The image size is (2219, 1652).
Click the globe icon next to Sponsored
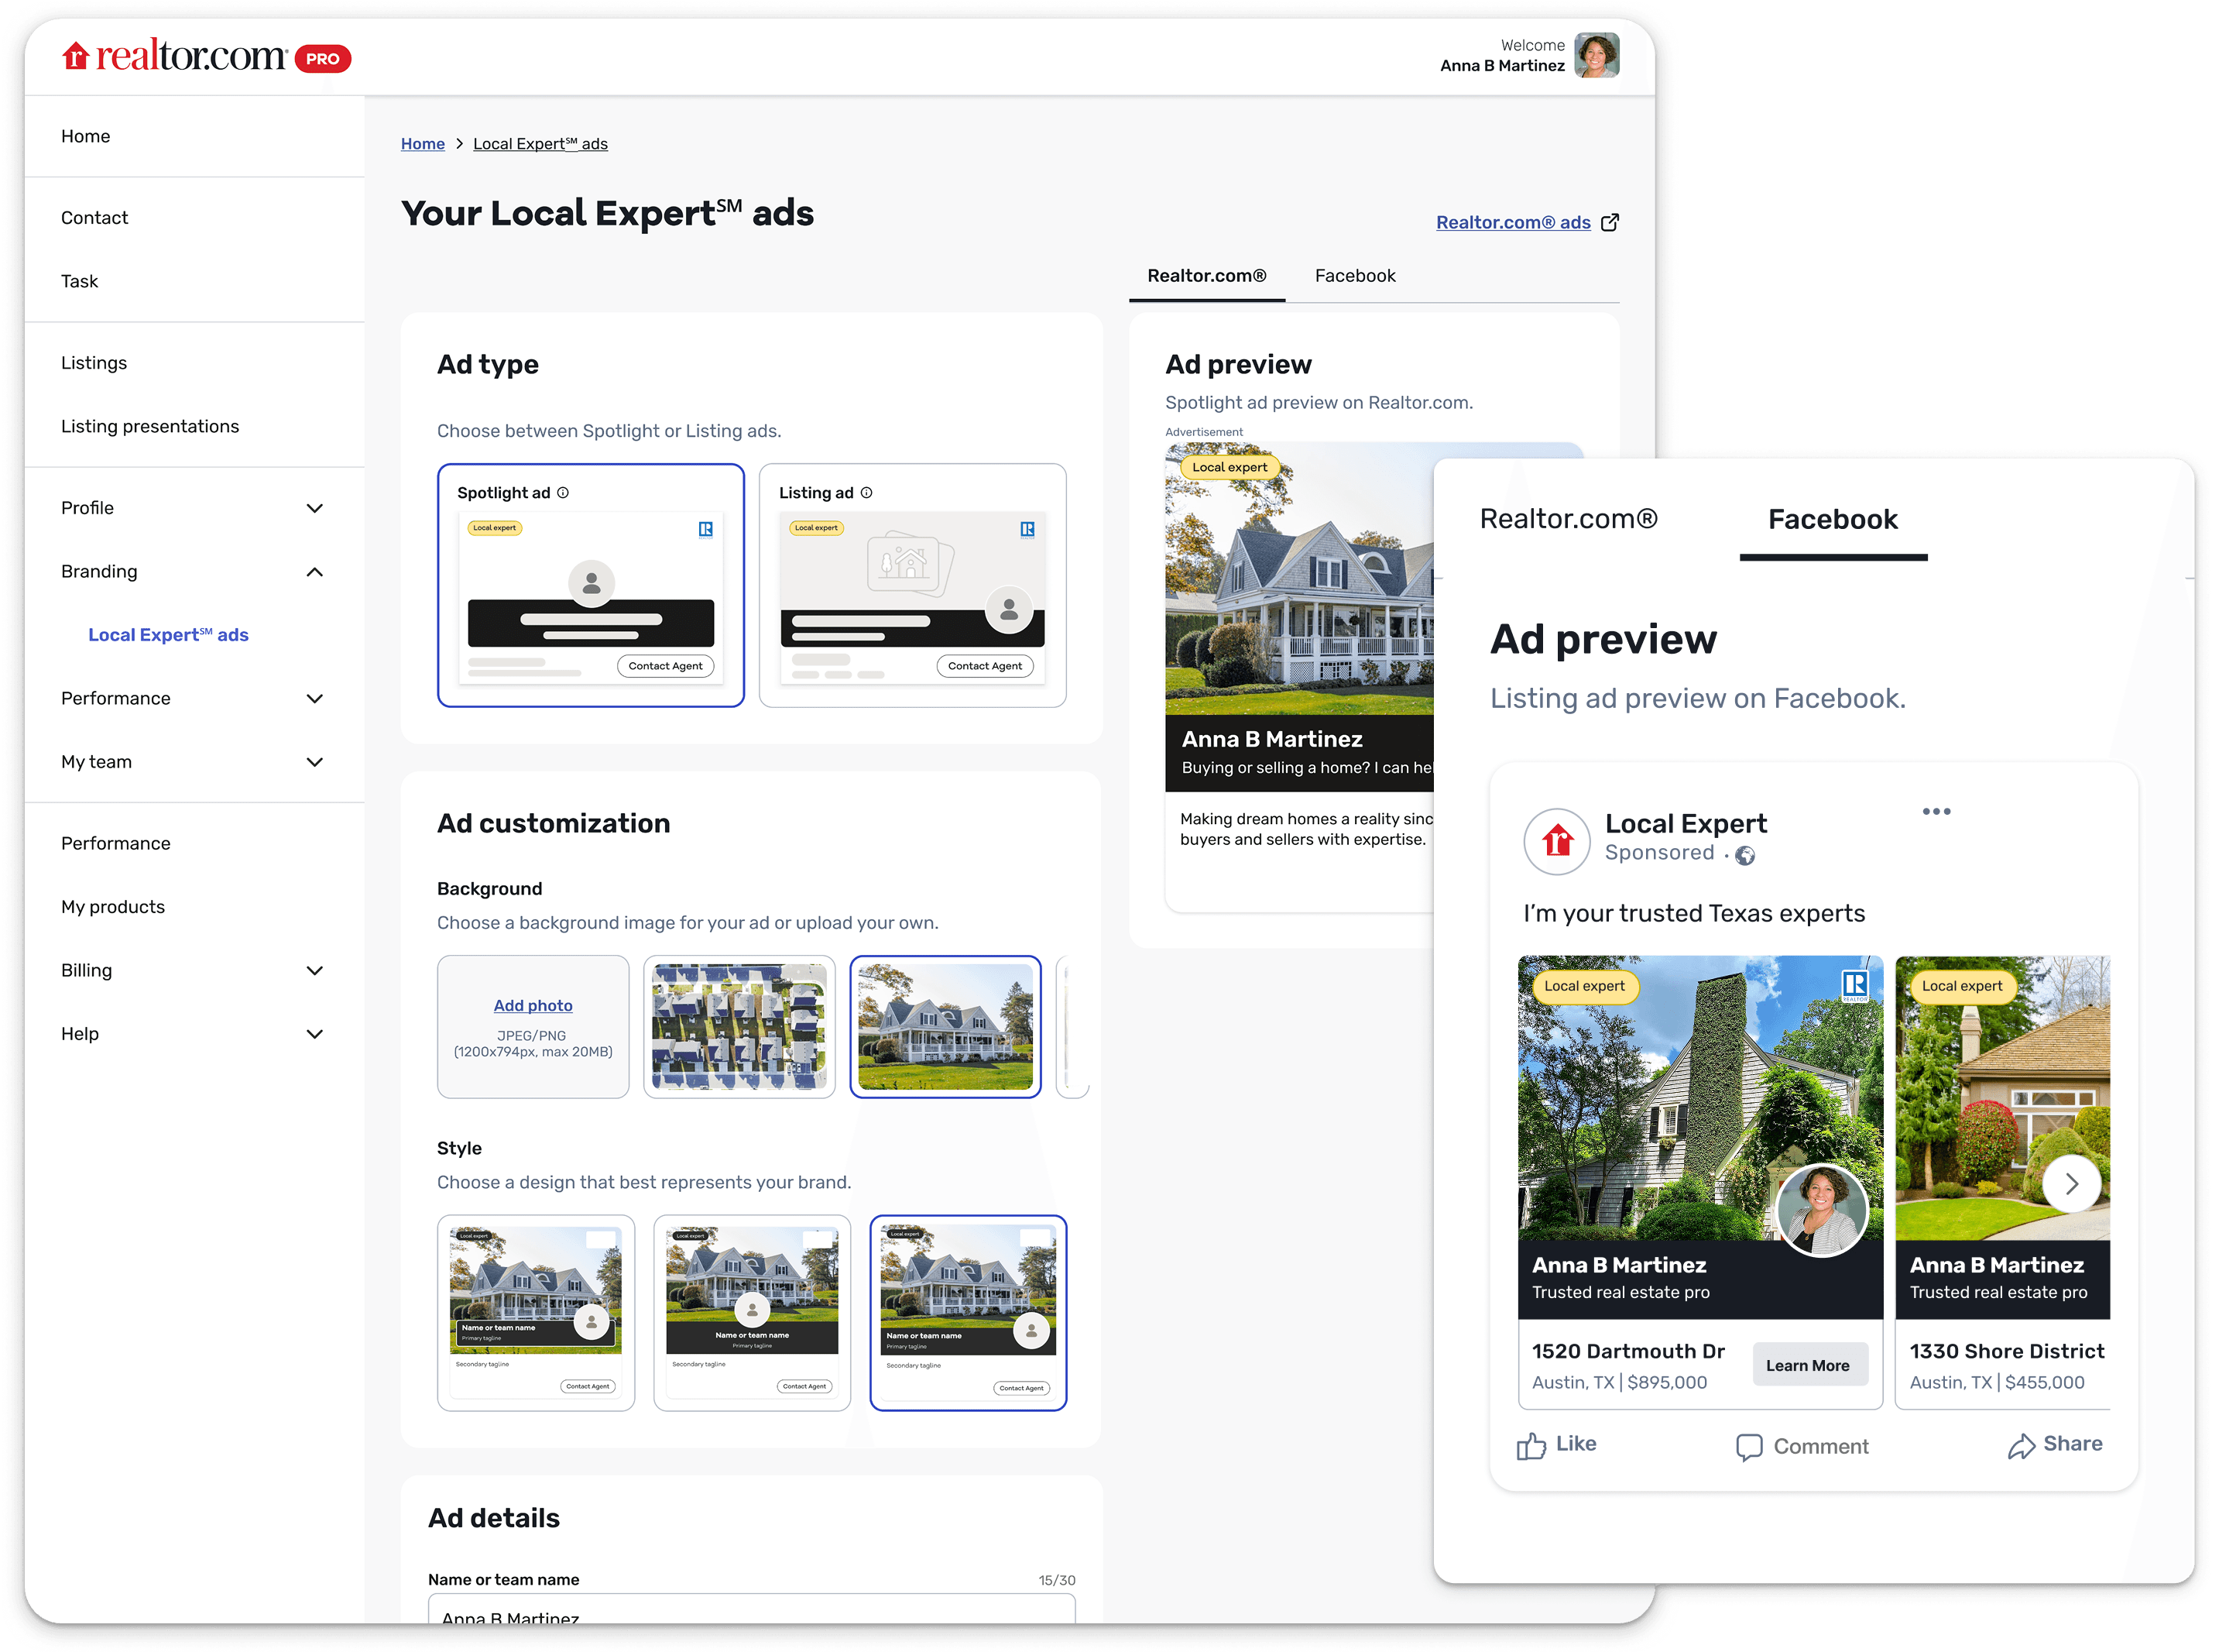point(1745,855)
